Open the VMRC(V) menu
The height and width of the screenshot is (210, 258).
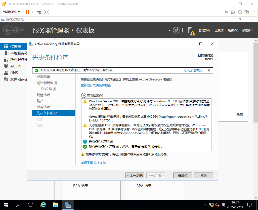click(x=11, y=12)
